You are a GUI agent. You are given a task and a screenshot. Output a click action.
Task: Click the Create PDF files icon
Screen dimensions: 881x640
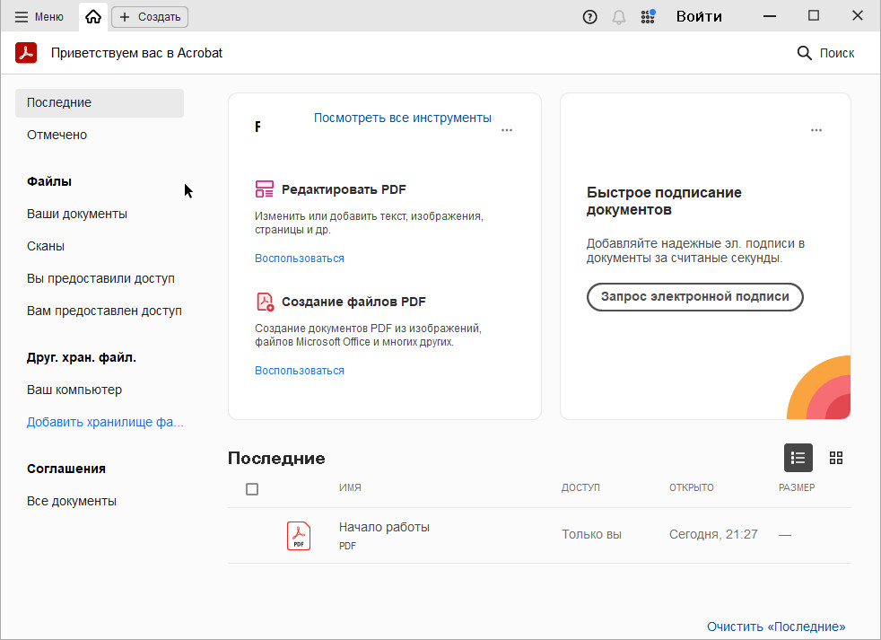[x=265, y=302]
